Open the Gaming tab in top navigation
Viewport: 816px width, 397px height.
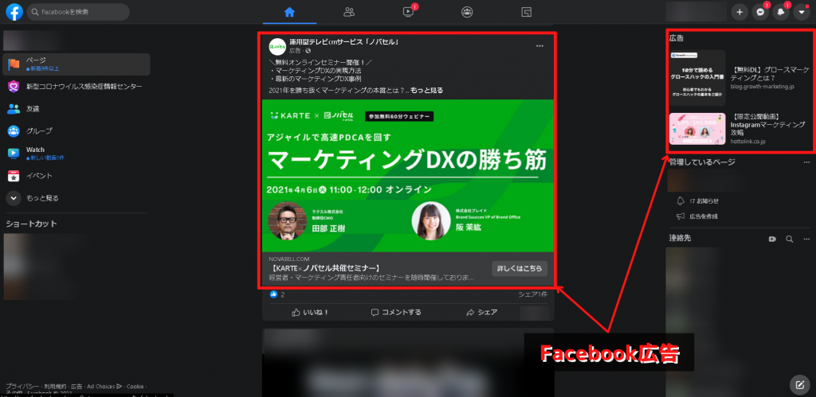pos(526,12)
